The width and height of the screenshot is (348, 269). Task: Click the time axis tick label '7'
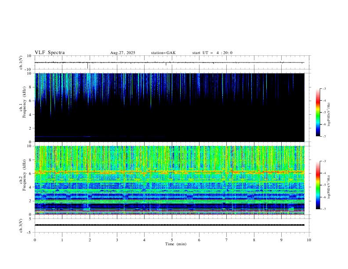227,240
